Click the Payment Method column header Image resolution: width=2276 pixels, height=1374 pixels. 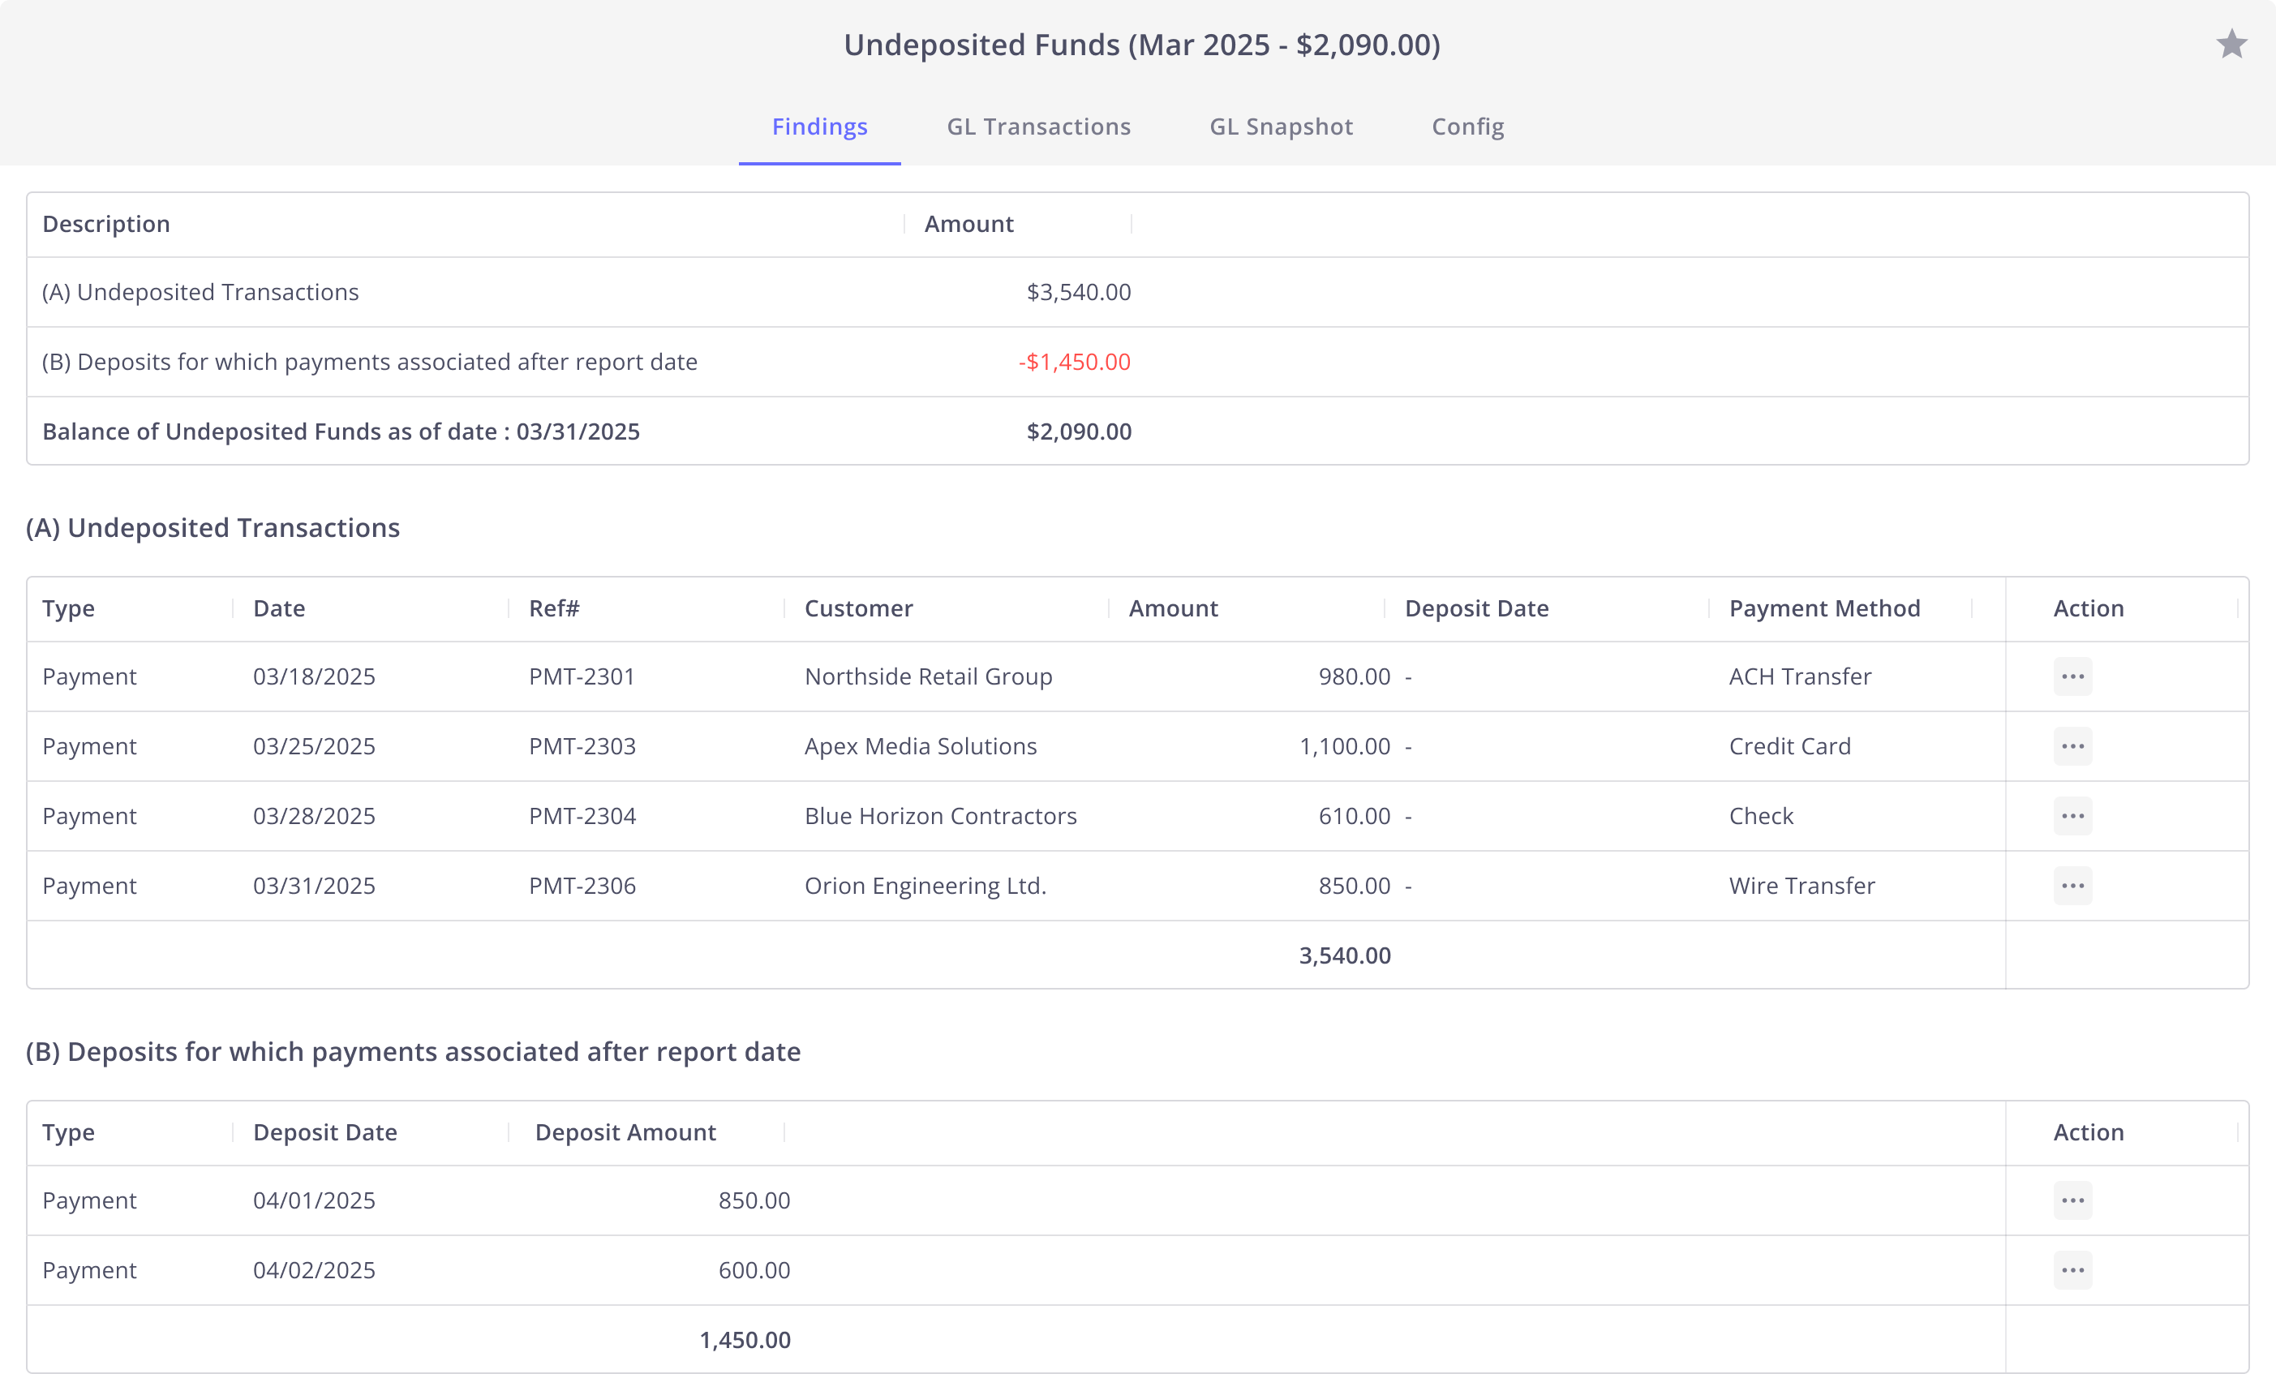point(1824,608)
